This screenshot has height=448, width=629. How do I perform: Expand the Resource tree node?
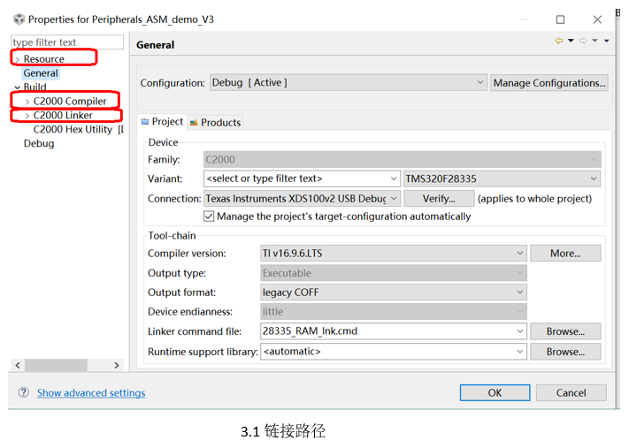coord(17,60)
